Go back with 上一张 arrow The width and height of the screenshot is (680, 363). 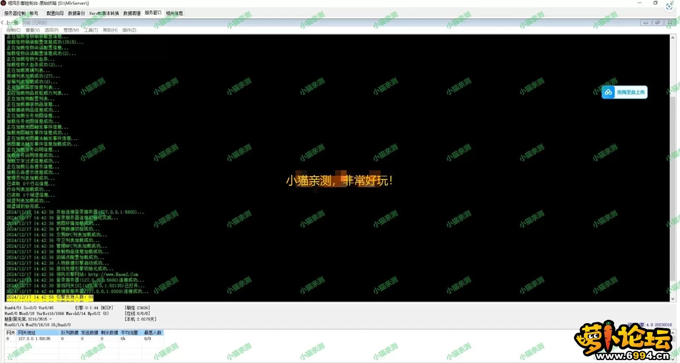point(9,23)
